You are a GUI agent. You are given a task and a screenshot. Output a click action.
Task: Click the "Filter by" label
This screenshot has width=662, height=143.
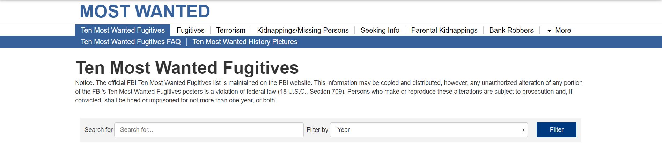click(317, 130)
